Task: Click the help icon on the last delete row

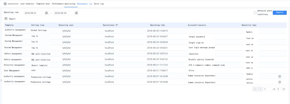Action: (x=280, y=82)
